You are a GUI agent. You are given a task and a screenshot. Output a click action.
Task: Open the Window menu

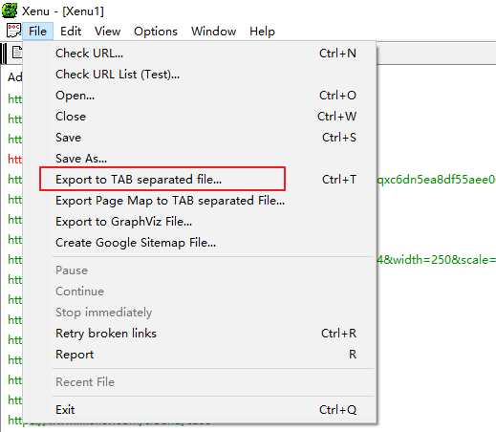213,32
